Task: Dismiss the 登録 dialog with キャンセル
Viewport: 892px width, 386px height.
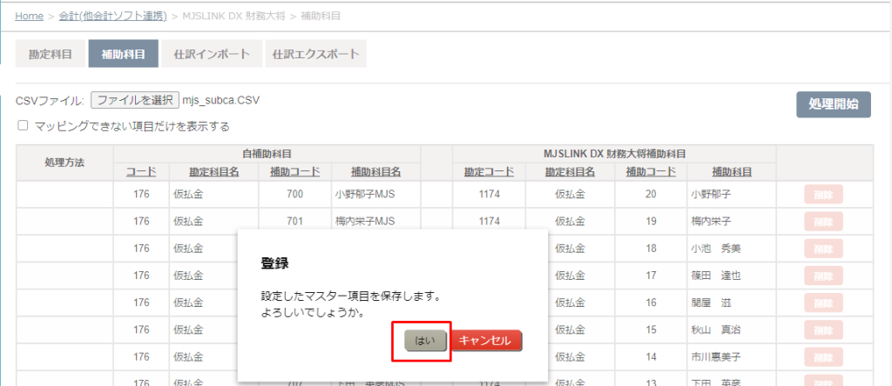Action: (485, 341)
